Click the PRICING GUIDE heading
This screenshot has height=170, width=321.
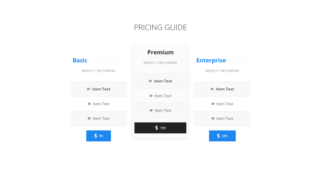pos(160,27)
